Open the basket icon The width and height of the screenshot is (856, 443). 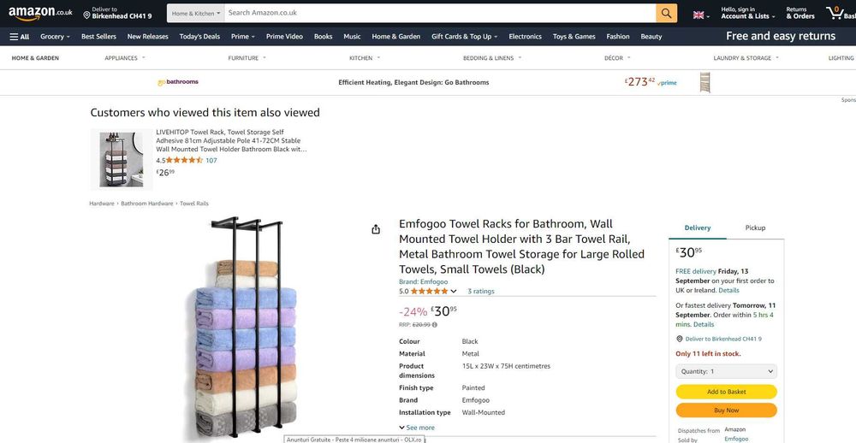[x=835, y=13]
